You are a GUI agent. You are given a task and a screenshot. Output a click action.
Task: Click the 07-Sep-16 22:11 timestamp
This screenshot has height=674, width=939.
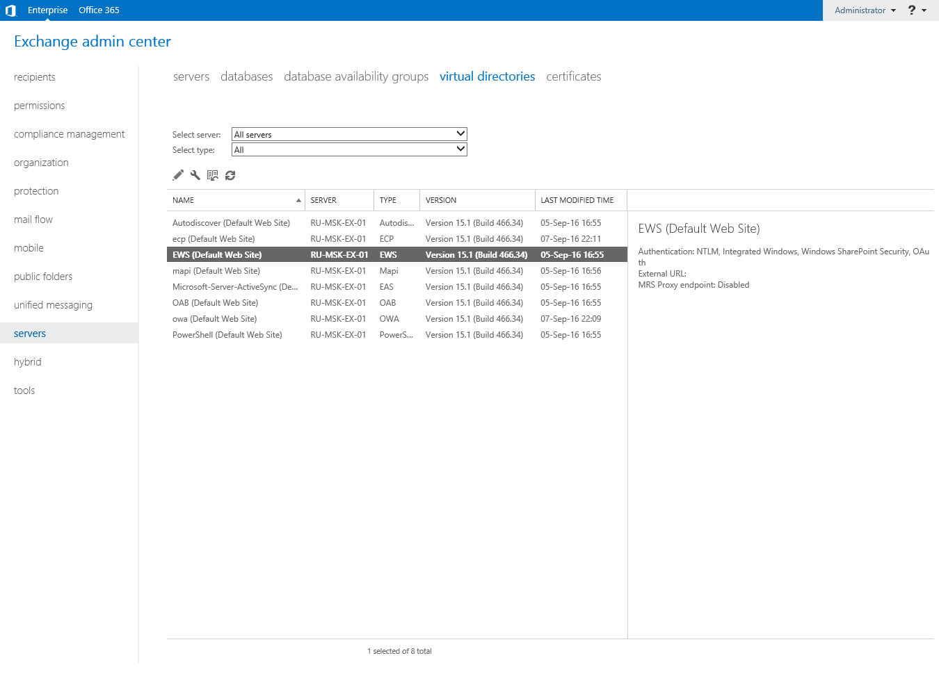571,239
